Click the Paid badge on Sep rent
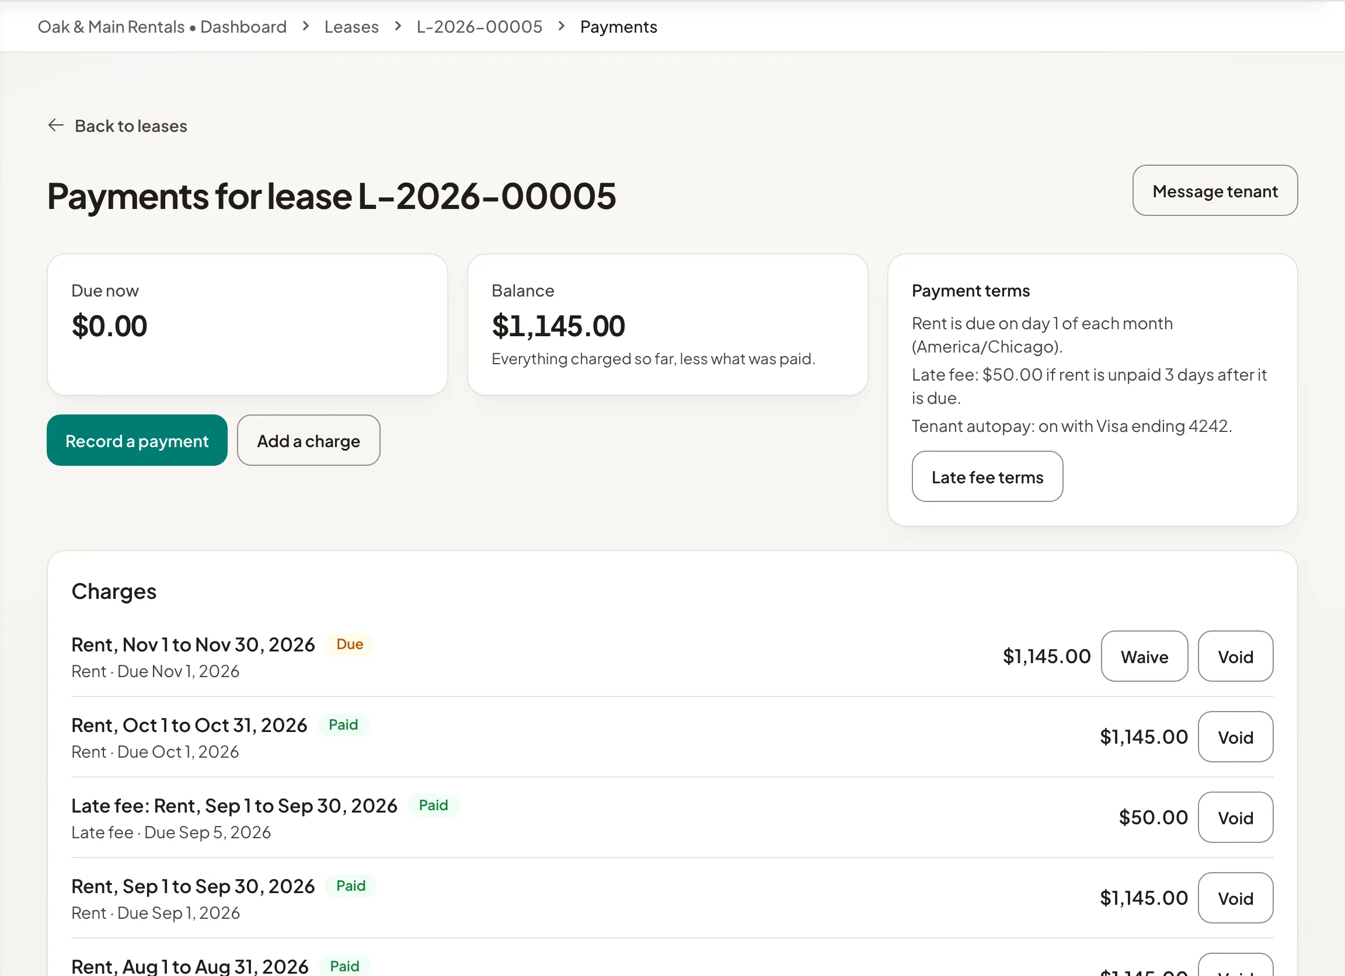Viewport: 1345px width, 976px height. (350, 886)
